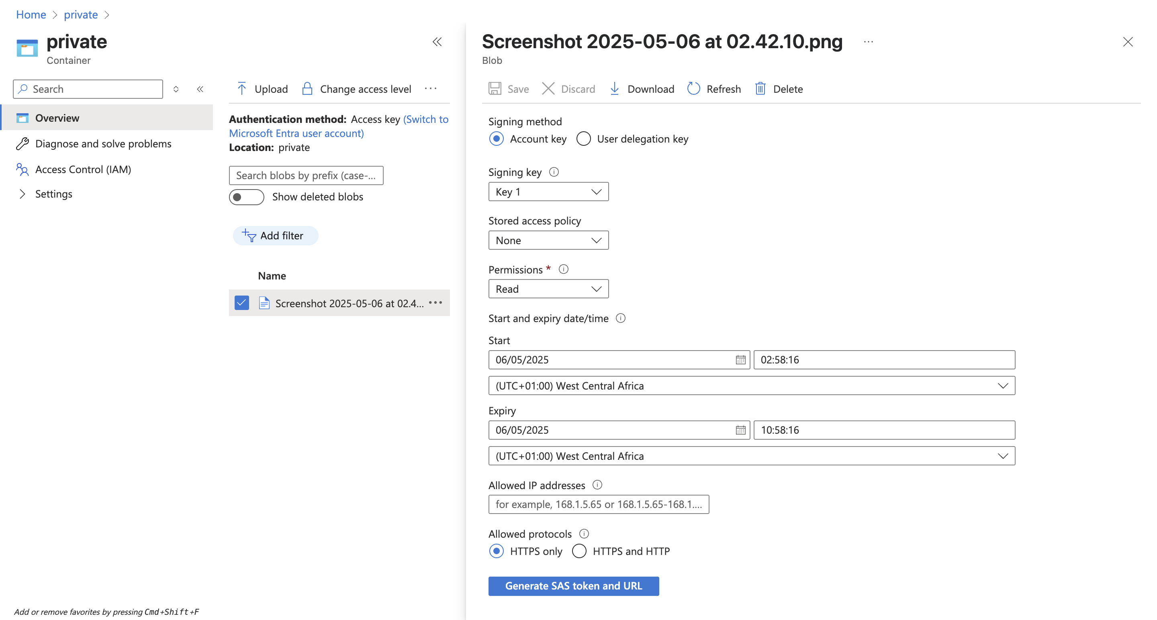Image resolution: width=1157 pixels, height=620 pixels.
Task: Open the ellipsis menu on the screenshot blob row
Action: (435, 303)
